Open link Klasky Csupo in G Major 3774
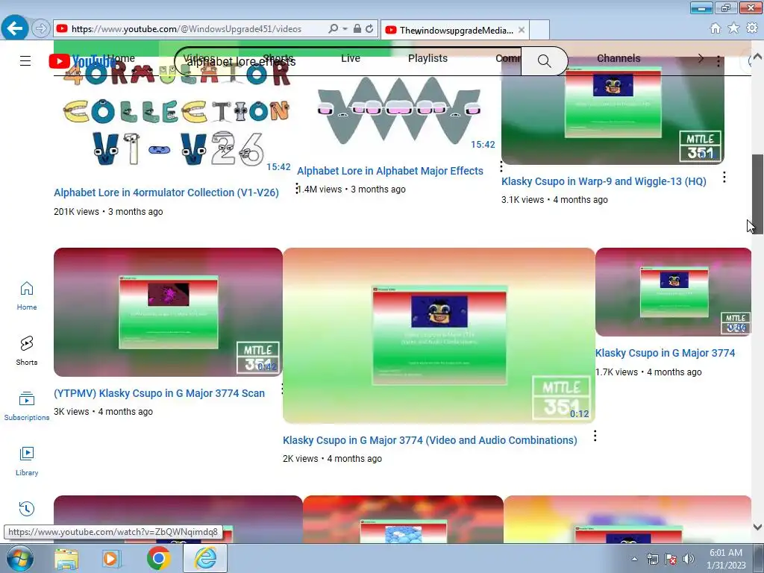 (665, 353)
